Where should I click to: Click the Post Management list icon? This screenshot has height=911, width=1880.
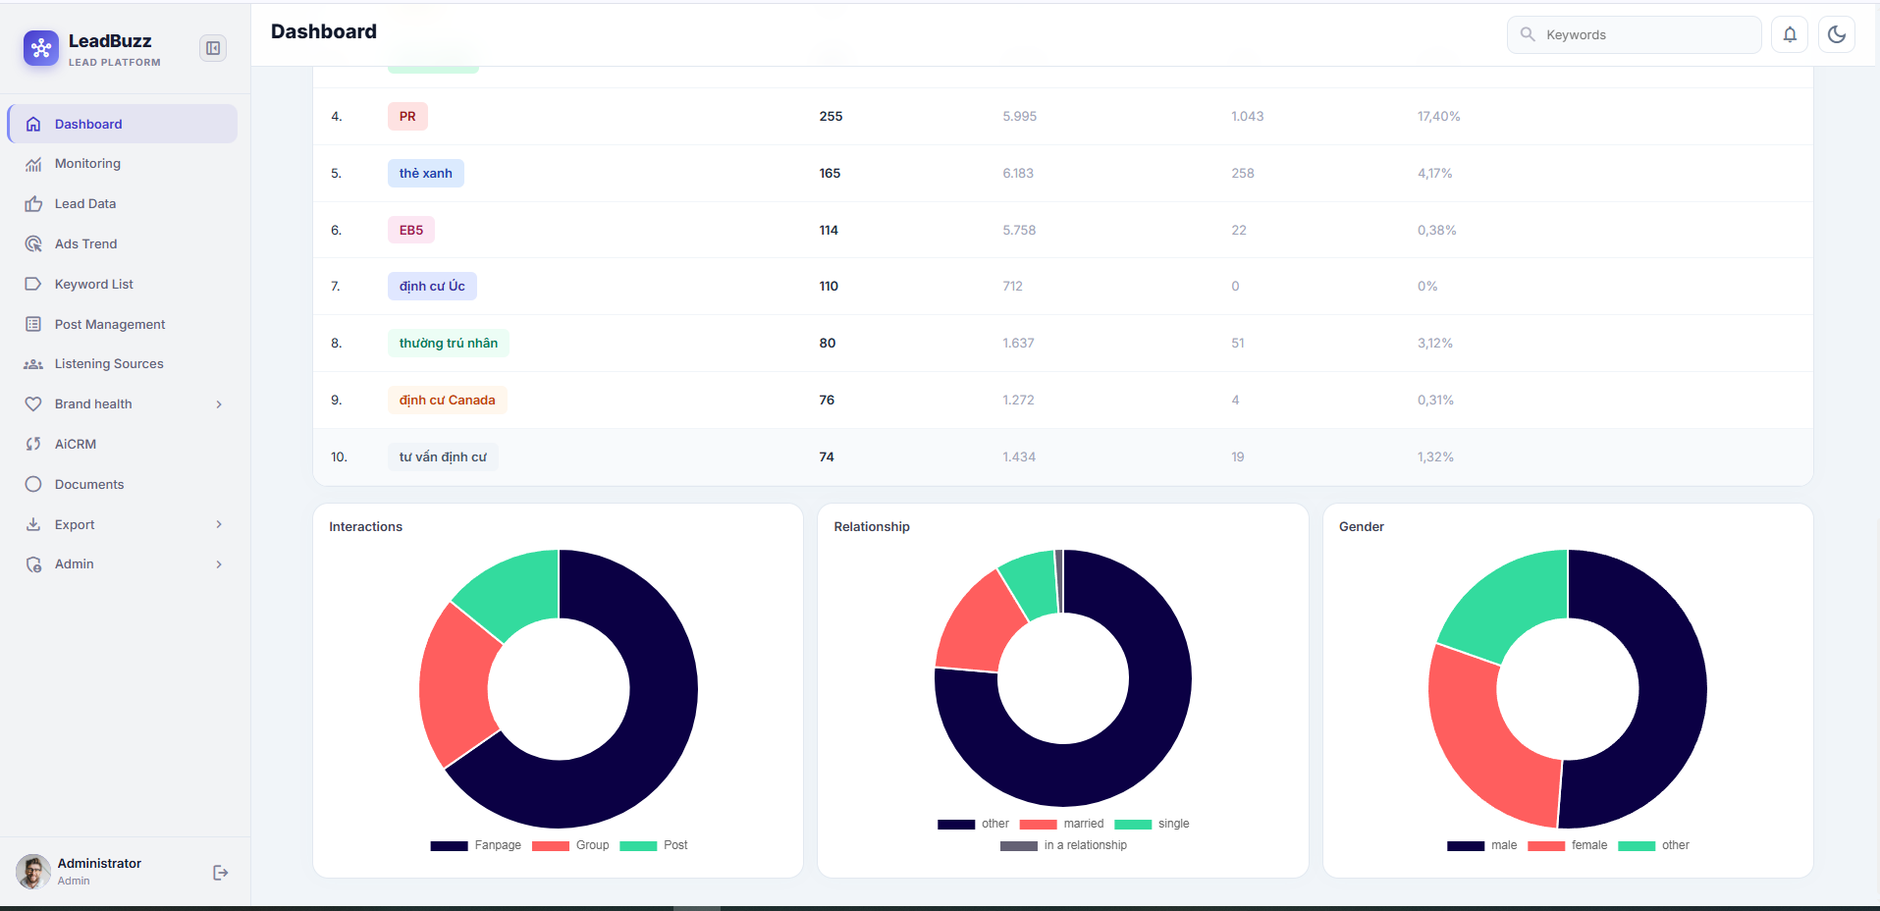pos(33,324)
